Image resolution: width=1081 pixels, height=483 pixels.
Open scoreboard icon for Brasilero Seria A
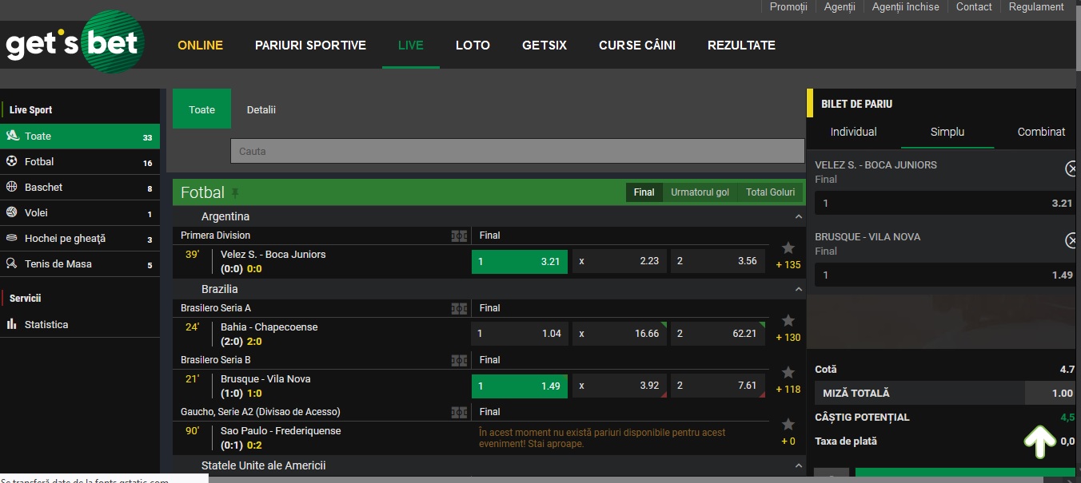(459, 308)
